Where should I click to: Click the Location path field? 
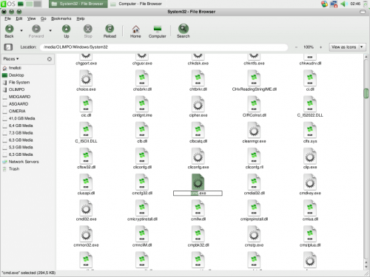click(x=164, y=47)
